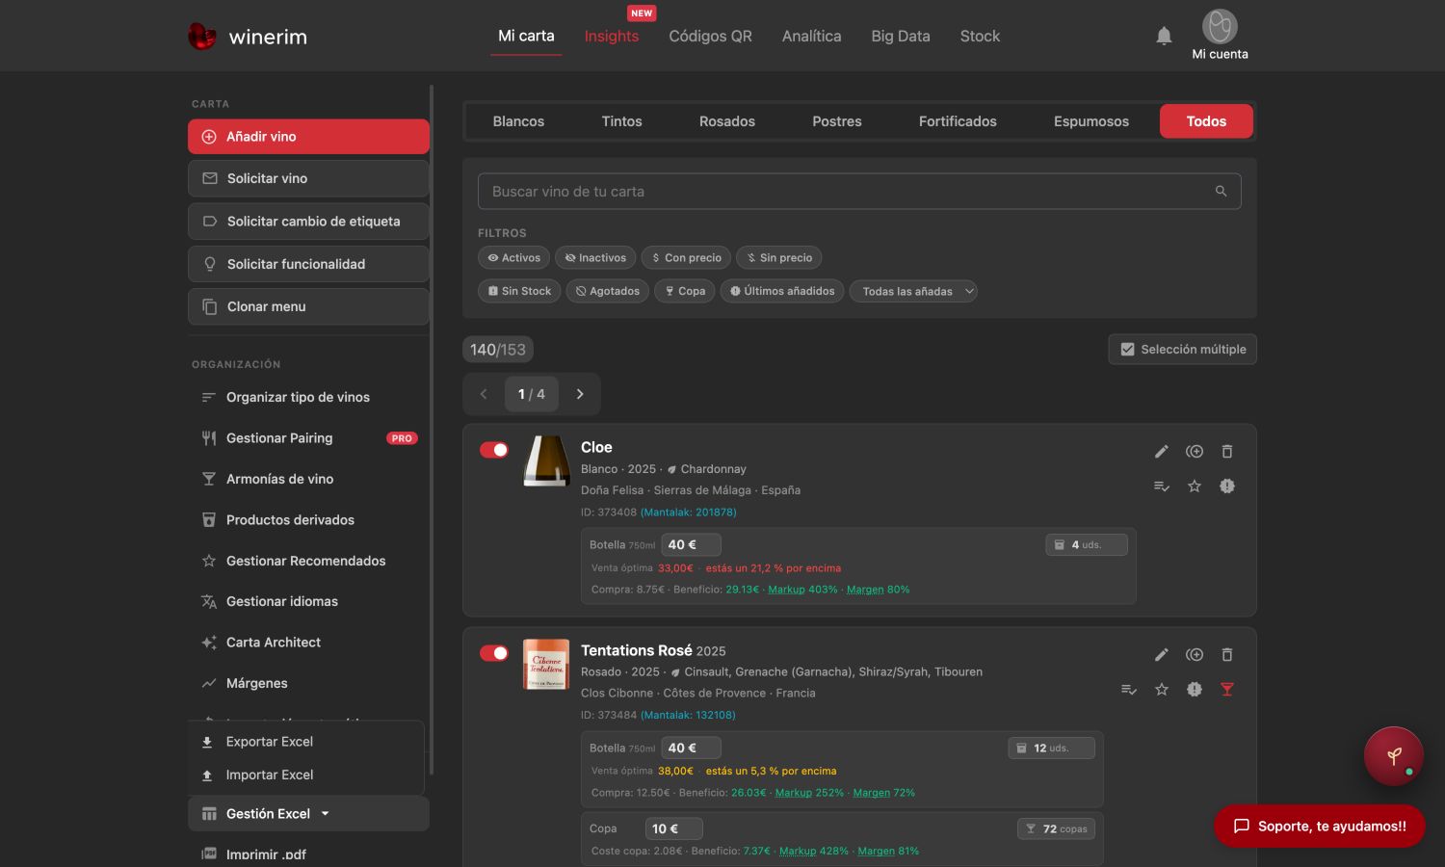Screen dimensions: 1445x867
Task: Enable the Agotados filter
Action: 608,291
